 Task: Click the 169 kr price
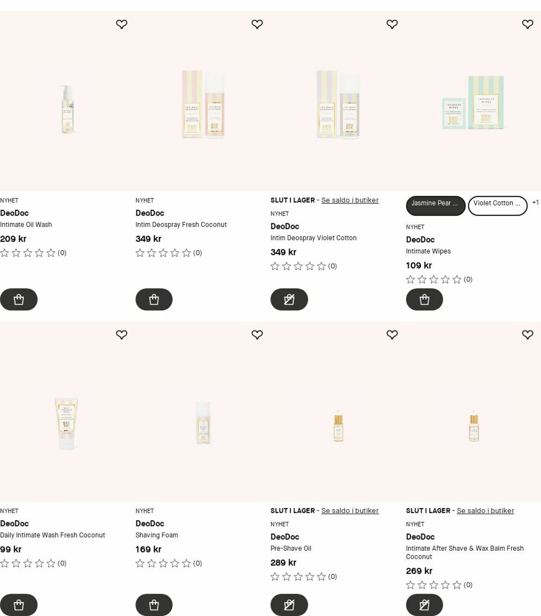tap(148, 549)
